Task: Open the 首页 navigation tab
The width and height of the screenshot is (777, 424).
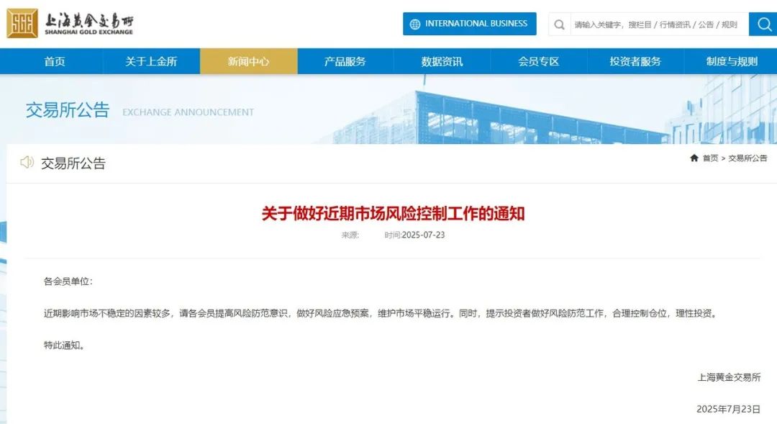Action: (x=55, y=61)
